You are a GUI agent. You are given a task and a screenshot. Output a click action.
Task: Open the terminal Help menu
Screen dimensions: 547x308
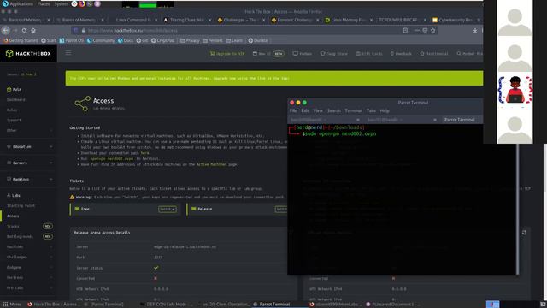[x=385, y=110]
